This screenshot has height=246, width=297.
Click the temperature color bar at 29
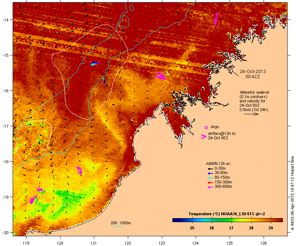[271, 220]
